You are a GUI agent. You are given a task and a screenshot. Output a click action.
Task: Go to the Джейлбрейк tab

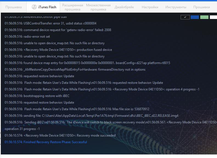[x=124, y=7]
